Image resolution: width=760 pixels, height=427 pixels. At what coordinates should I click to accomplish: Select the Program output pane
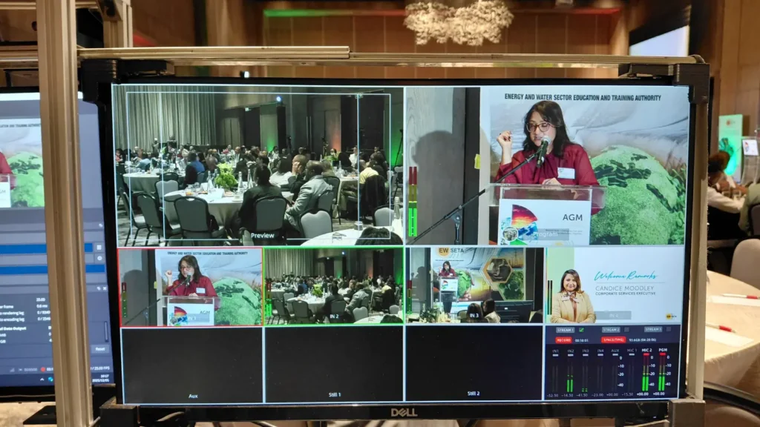coord(547,165)
